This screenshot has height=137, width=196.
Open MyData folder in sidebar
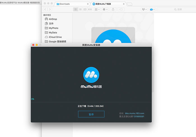51,32
